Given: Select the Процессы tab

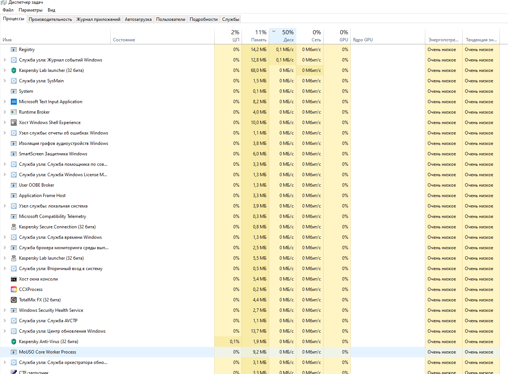Looking at the screenshot, I should coord(14,19).
